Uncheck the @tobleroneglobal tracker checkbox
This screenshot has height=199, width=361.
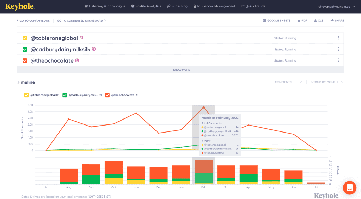(25, 38)
